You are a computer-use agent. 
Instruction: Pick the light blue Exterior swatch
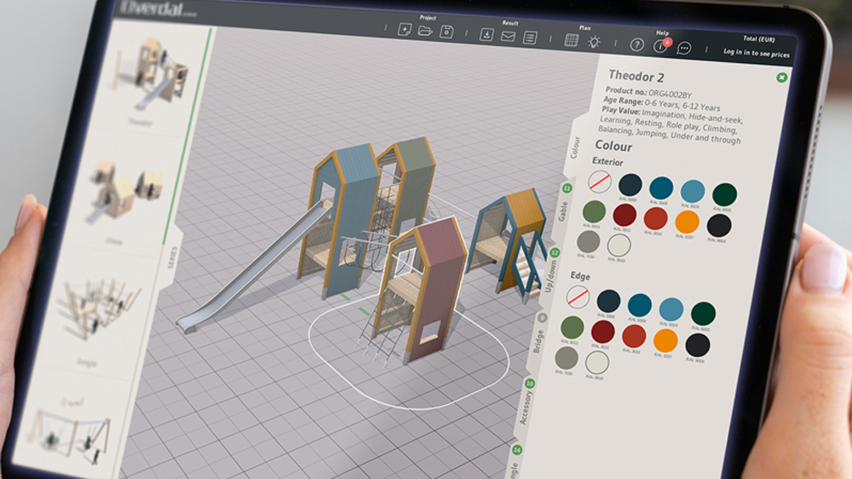(693, 192)
